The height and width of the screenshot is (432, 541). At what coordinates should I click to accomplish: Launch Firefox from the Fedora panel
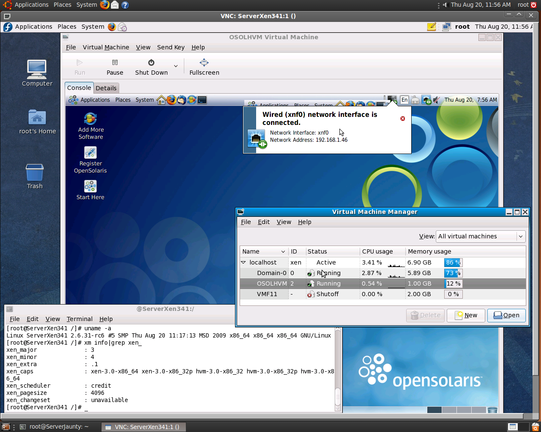point(112,27)
